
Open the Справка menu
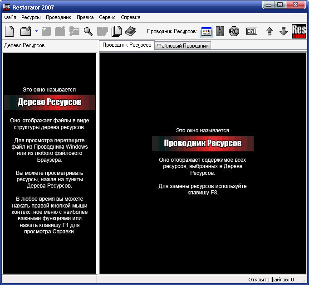pyautogui.click(x=131, y=17)
